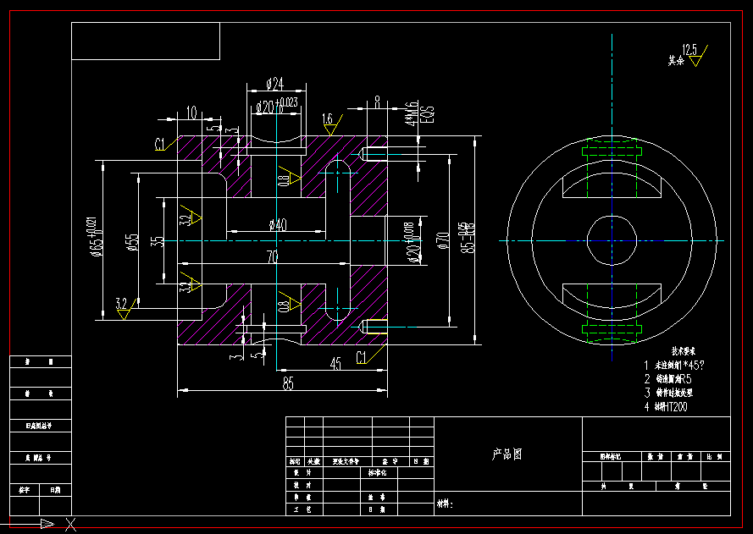
Task: Click technical requirement note number 3
Action: pos(668,393)
